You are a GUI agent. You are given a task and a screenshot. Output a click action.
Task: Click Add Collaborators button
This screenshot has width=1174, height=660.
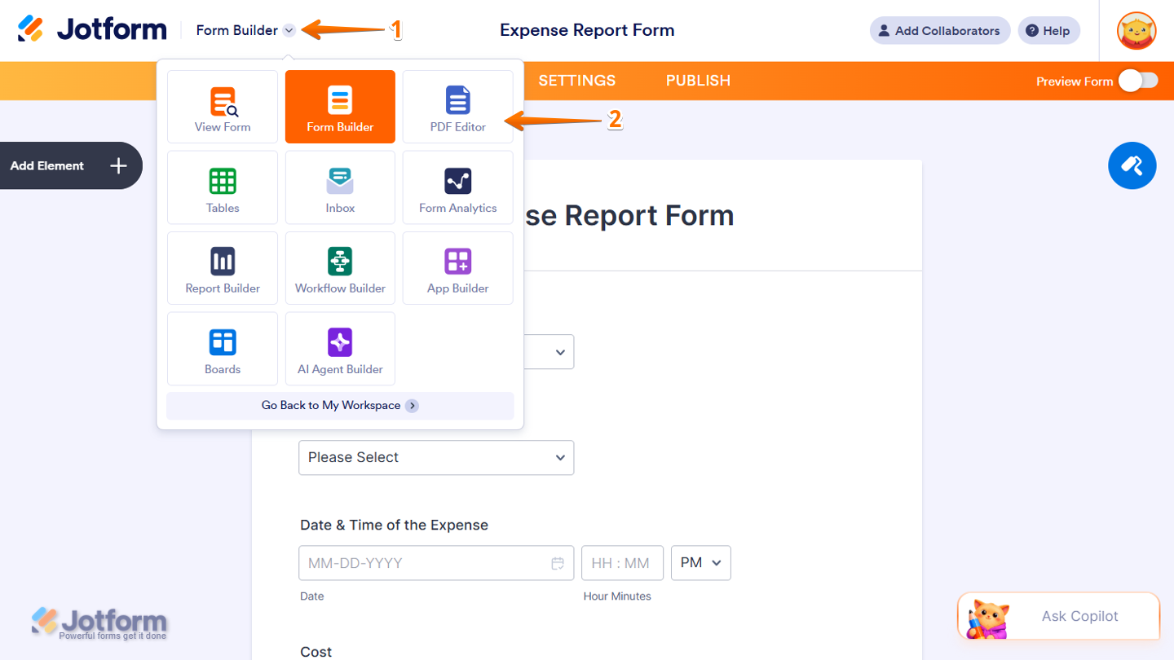click(940, 31)
